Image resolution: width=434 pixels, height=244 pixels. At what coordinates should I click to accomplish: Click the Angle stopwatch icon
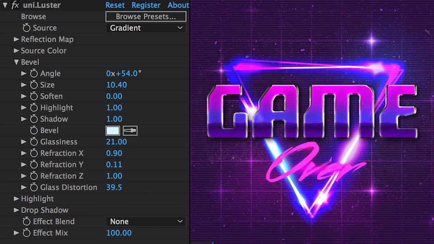coord(34,73)
